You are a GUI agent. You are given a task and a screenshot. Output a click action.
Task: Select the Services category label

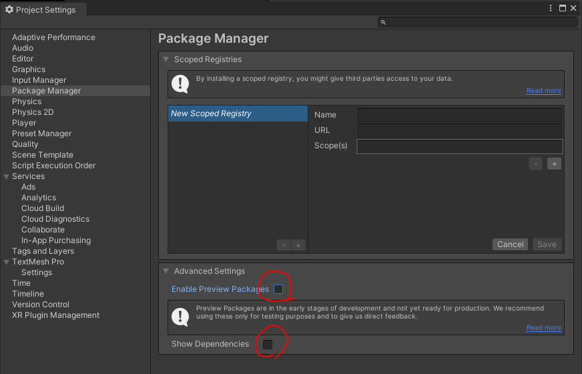click(28, 176)
